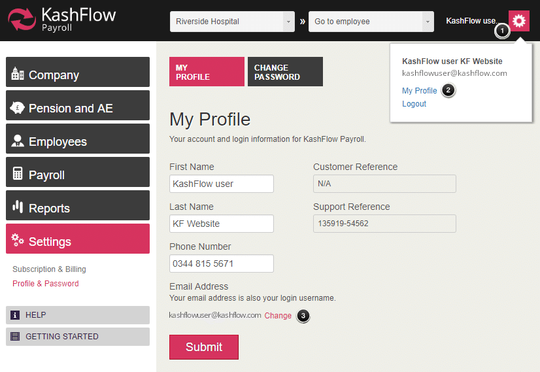Open My Profile link in user popup
The width and height of the screenshot is (540, 372).
419,91
